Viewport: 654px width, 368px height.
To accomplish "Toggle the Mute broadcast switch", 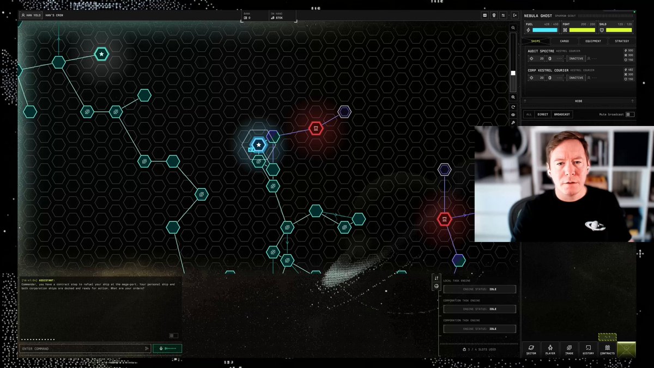I will coord(630,114).
